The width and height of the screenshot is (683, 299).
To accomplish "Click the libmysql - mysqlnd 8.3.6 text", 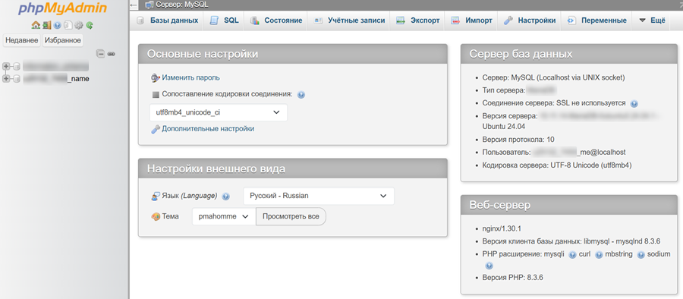I will point(622,241).
